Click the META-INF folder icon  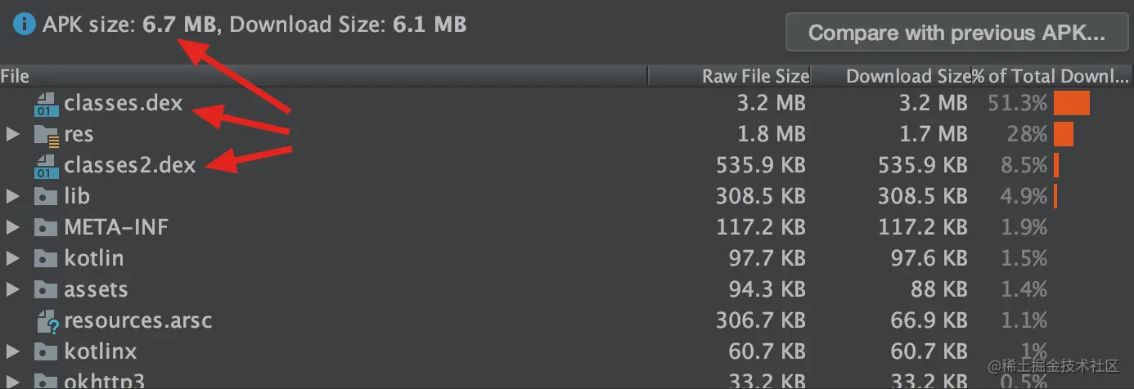click(45, 227)
